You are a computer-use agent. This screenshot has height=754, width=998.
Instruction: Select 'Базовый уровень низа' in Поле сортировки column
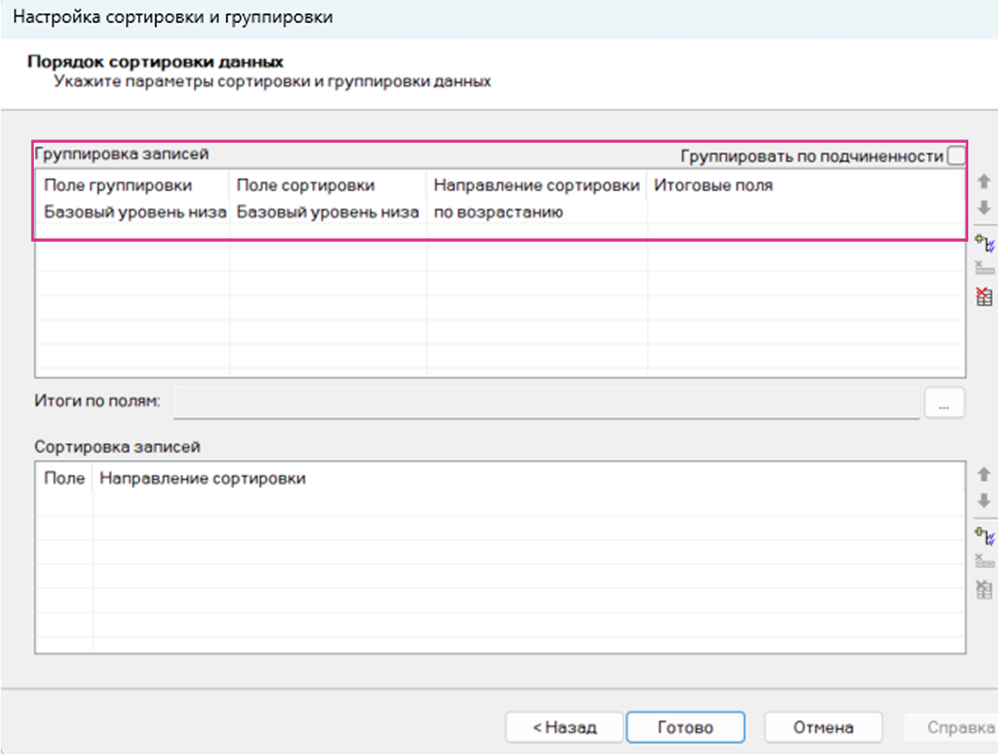pos(327,213)
